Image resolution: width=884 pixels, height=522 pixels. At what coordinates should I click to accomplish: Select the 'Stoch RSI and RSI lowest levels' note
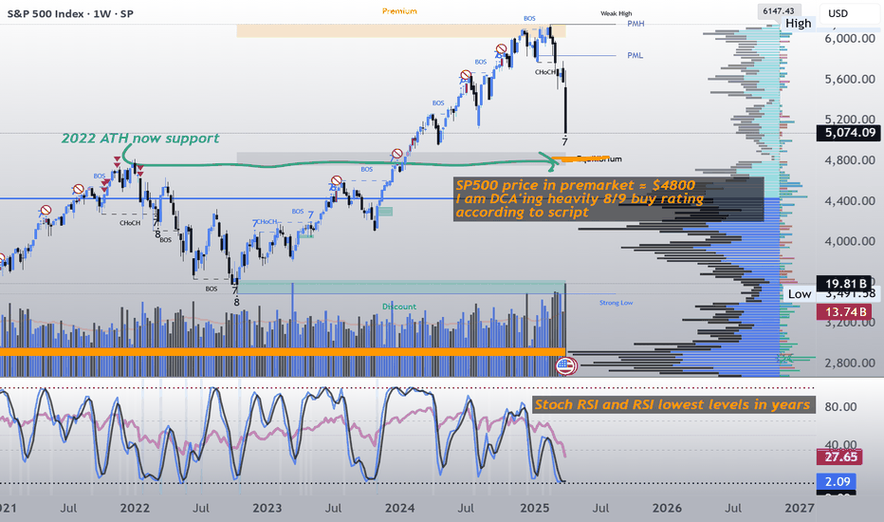(x=673, y=404)
